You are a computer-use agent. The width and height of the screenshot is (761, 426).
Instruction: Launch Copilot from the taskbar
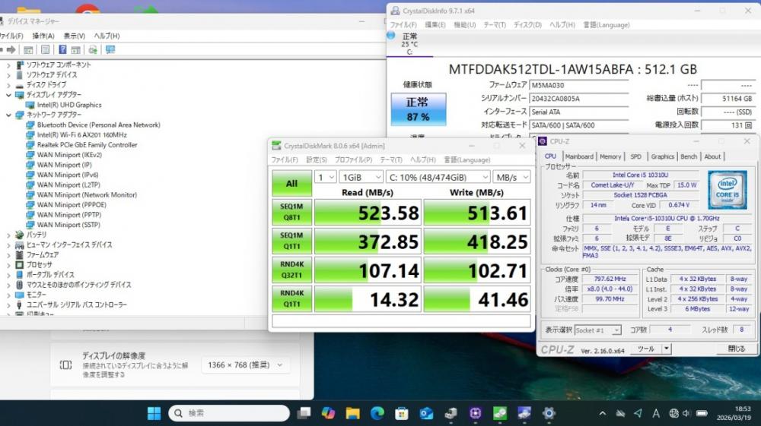(328, 413)
